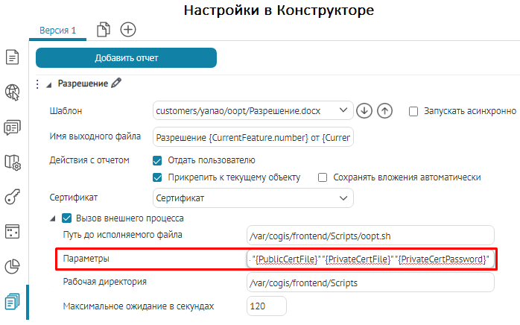Click the Параметры input field
This screenshot has height=325, width=520.
point(370,259)
